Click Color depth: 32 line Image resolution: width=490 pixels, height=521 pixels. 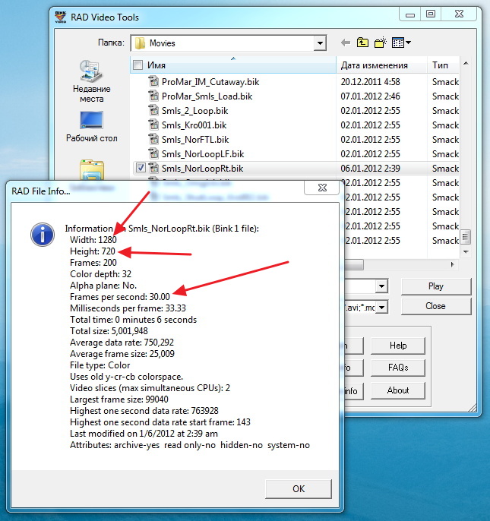coord(100,273)
